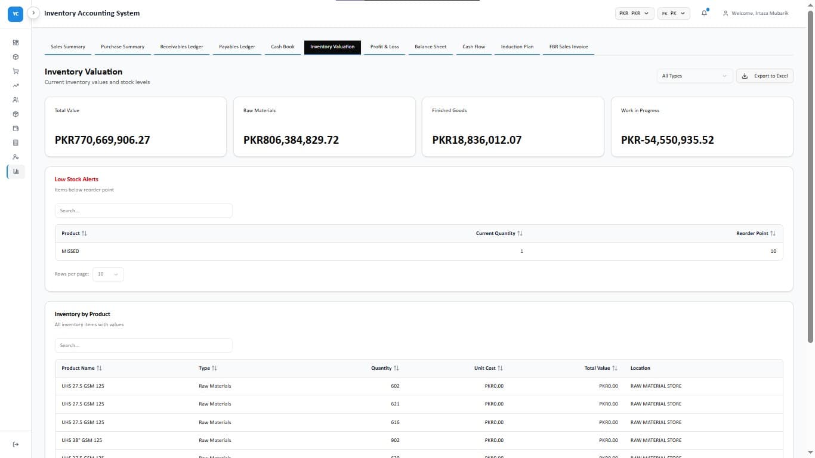Sort inventory by Type column

(x=208, y=368)
